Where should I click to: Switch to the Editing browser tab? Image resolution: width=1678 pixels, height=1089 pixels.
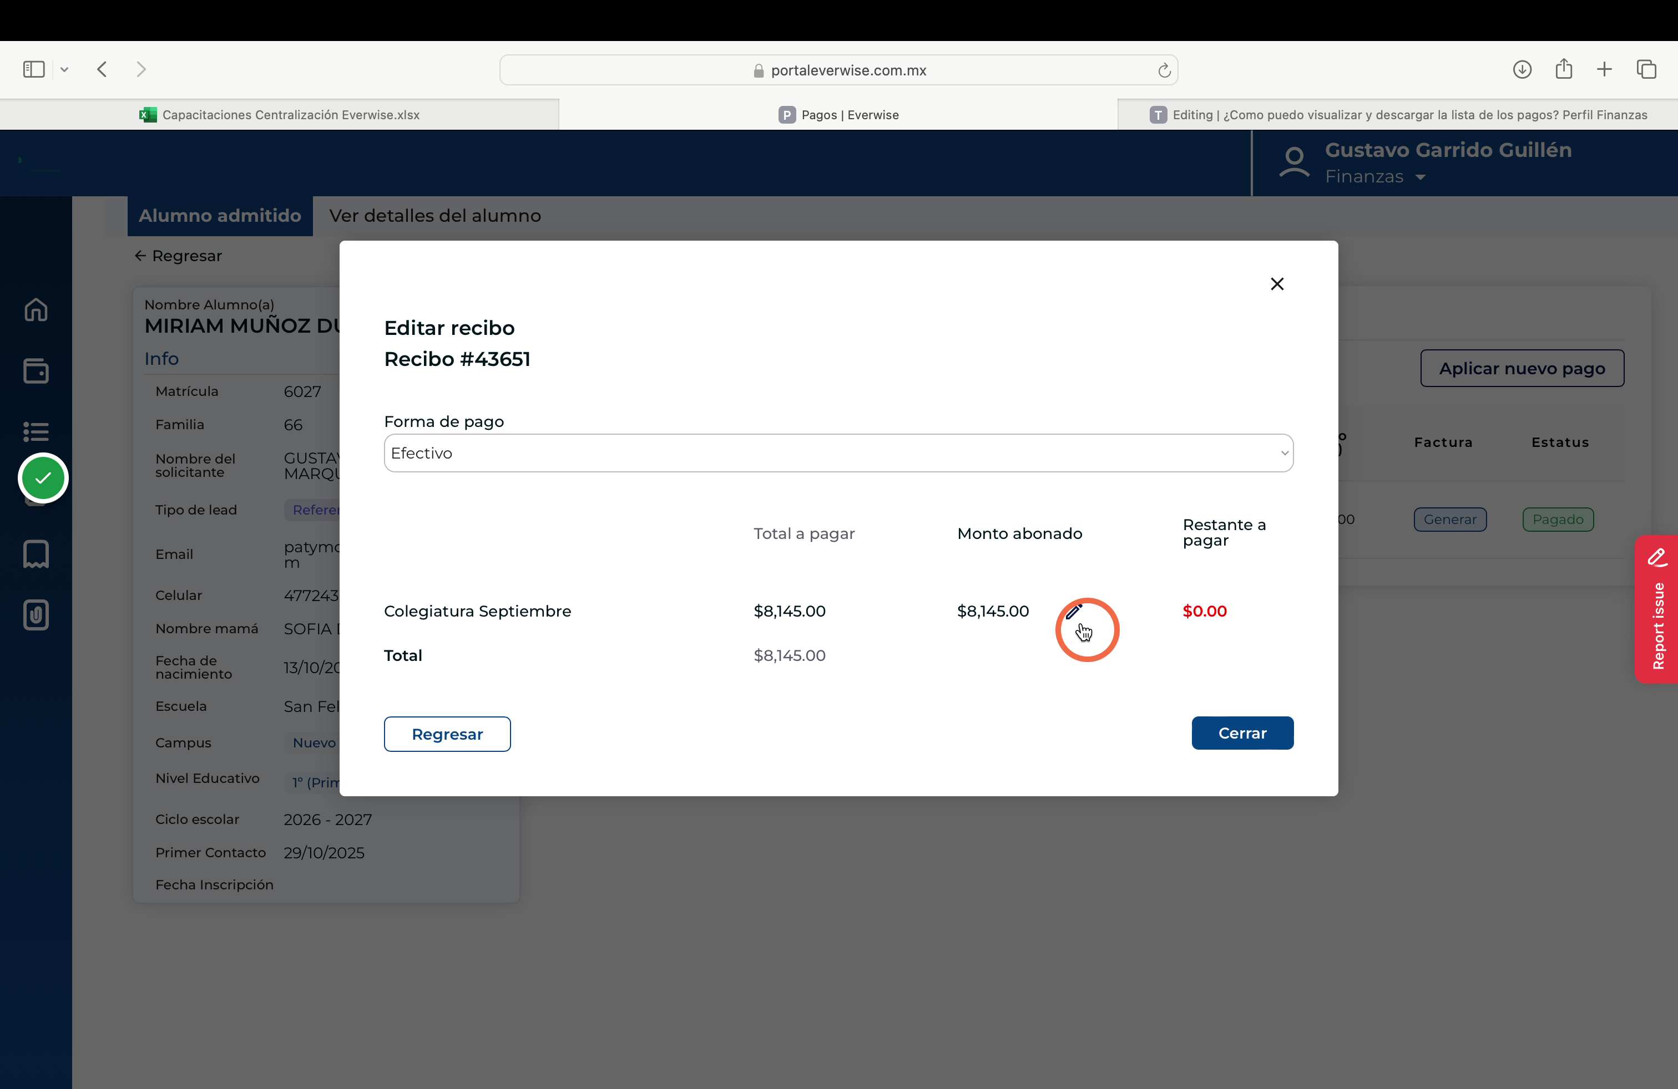(x=1398, y=115)
